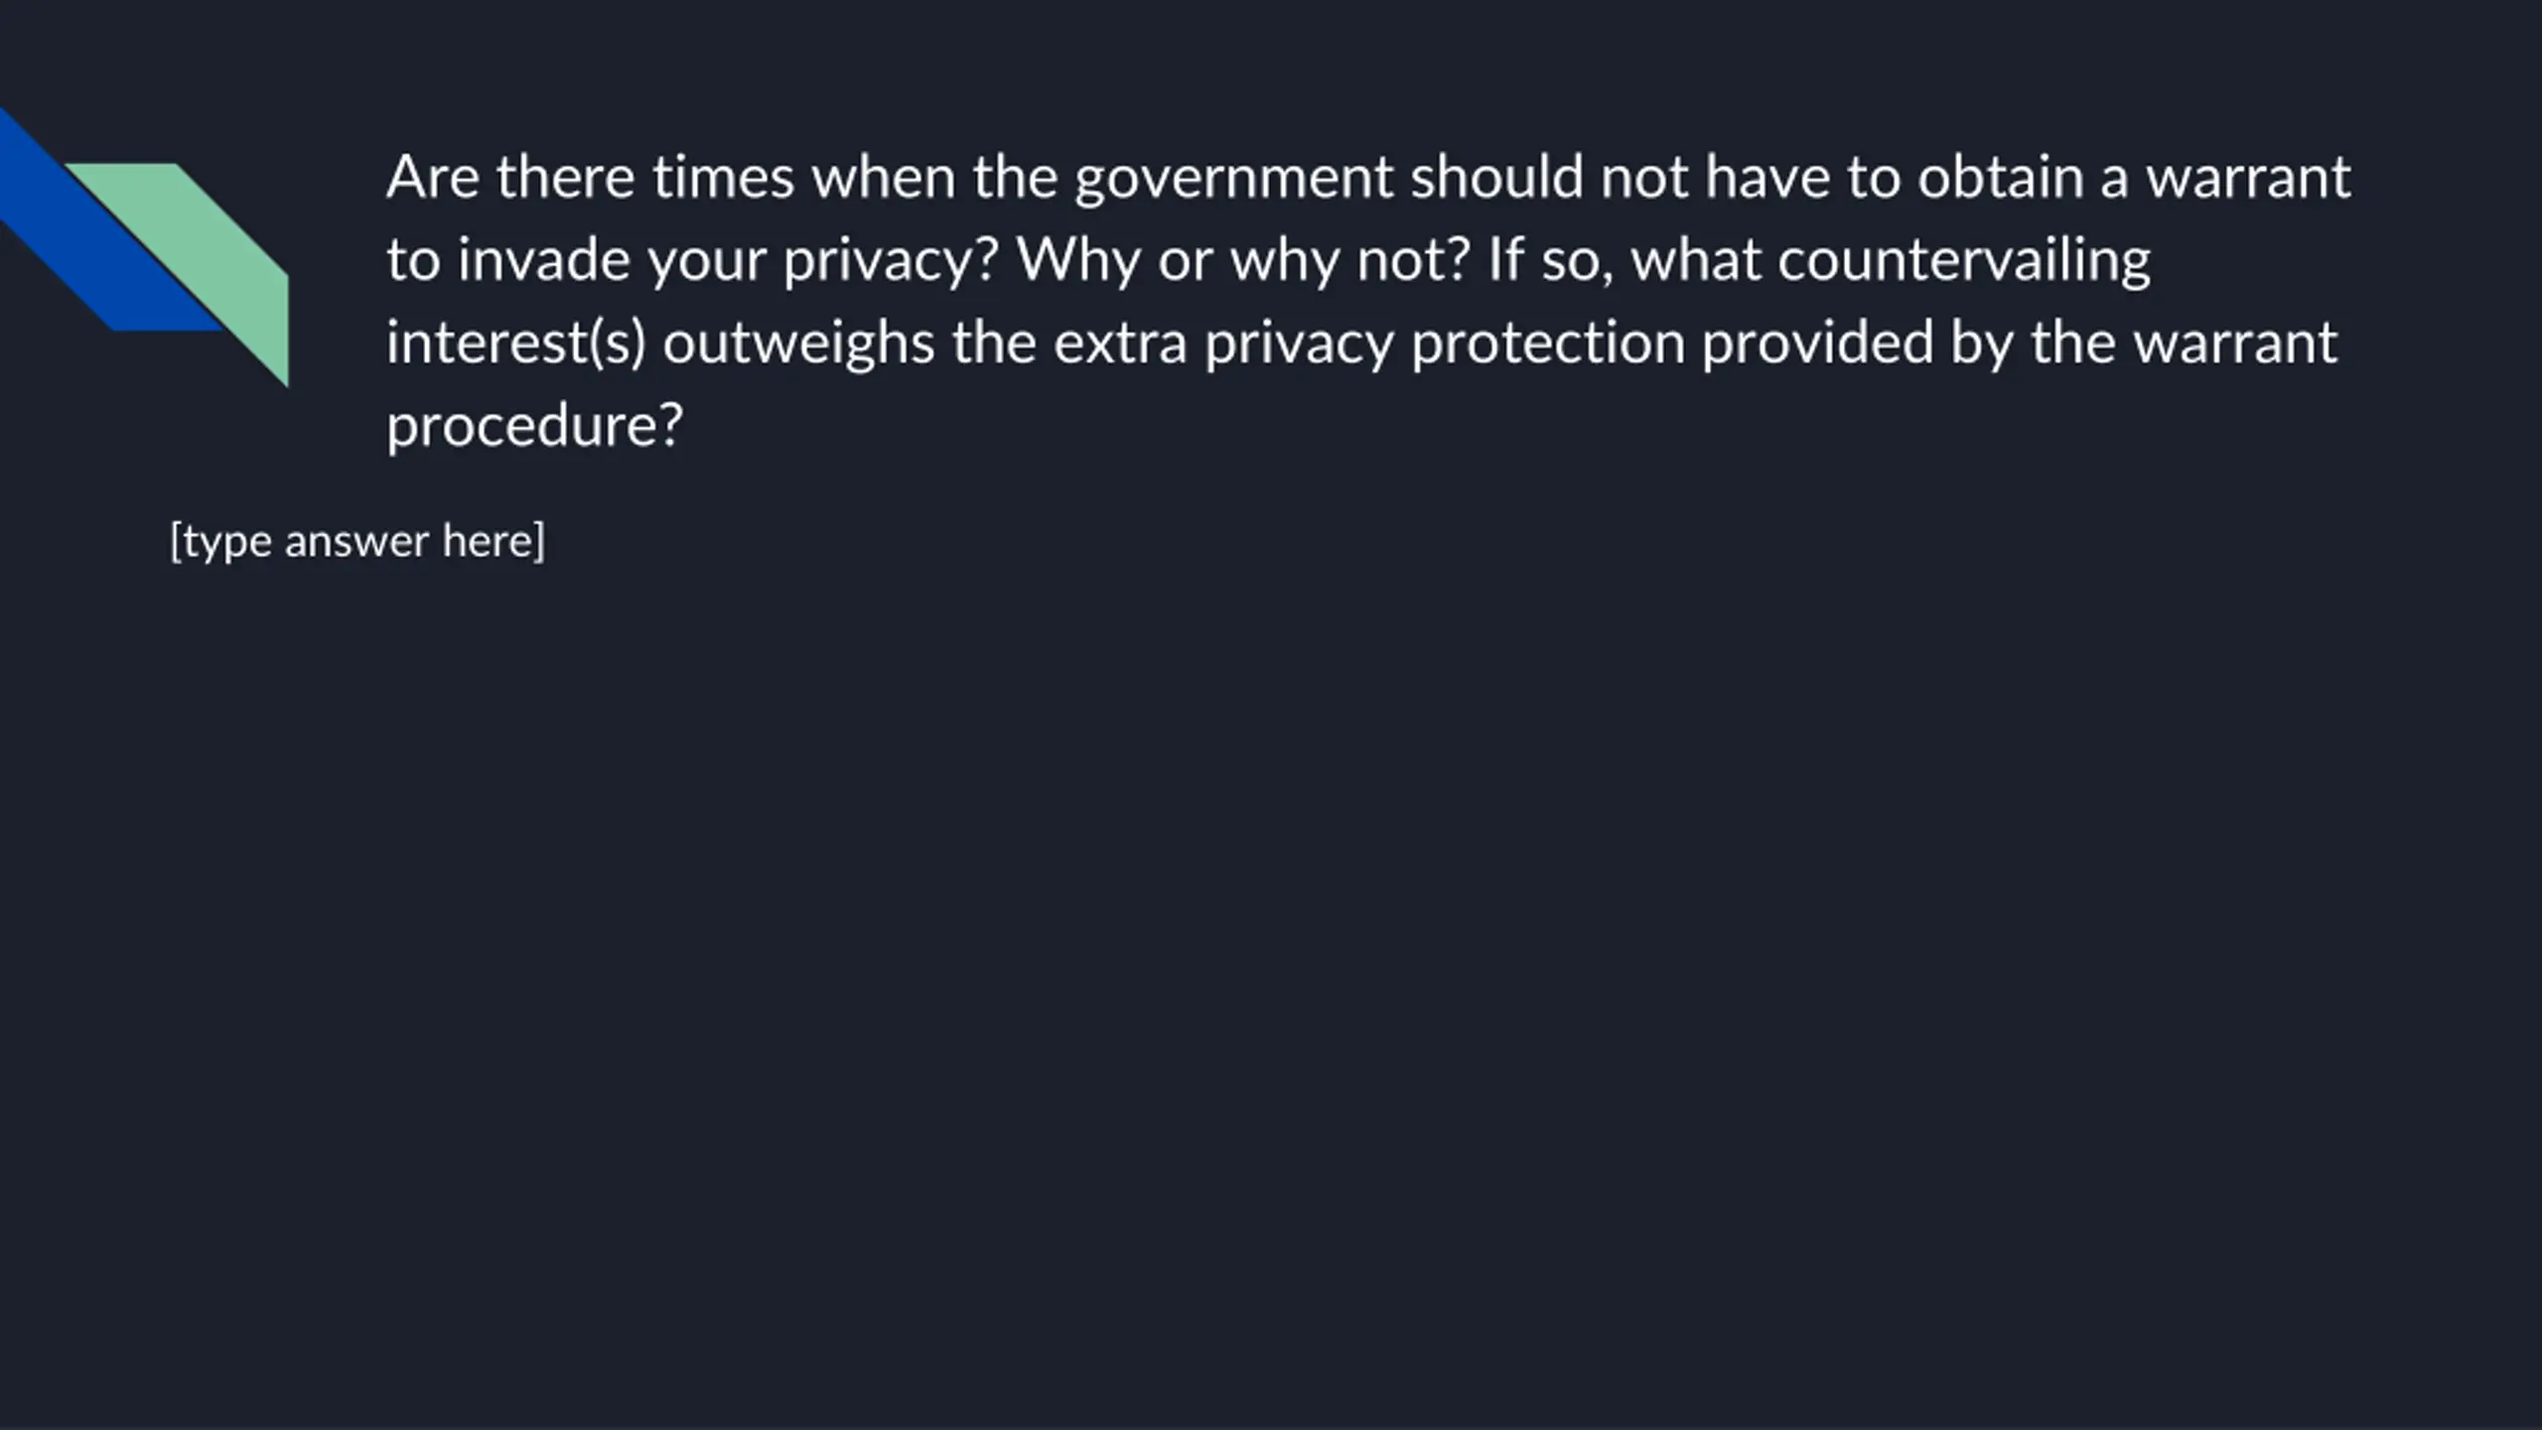This screenshot has width=2542, height=1430.
Task: Select the word "interest(s)" in the question
Action: tap(516, 344)
